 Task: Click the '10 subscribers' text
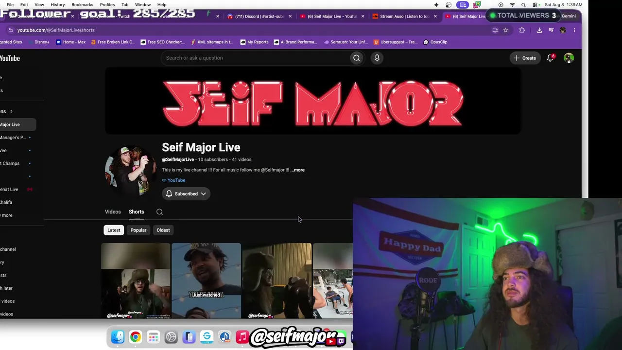point(213,160)
